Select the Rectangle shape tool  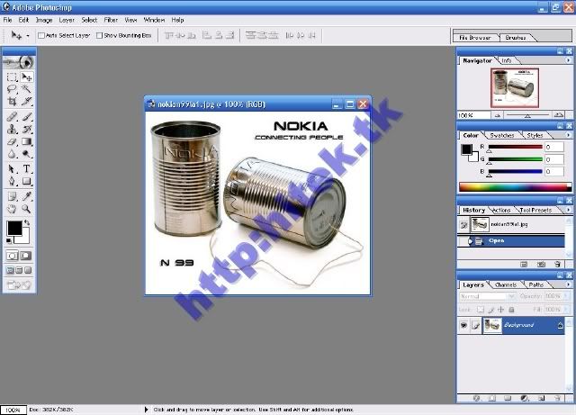(26, 181)
